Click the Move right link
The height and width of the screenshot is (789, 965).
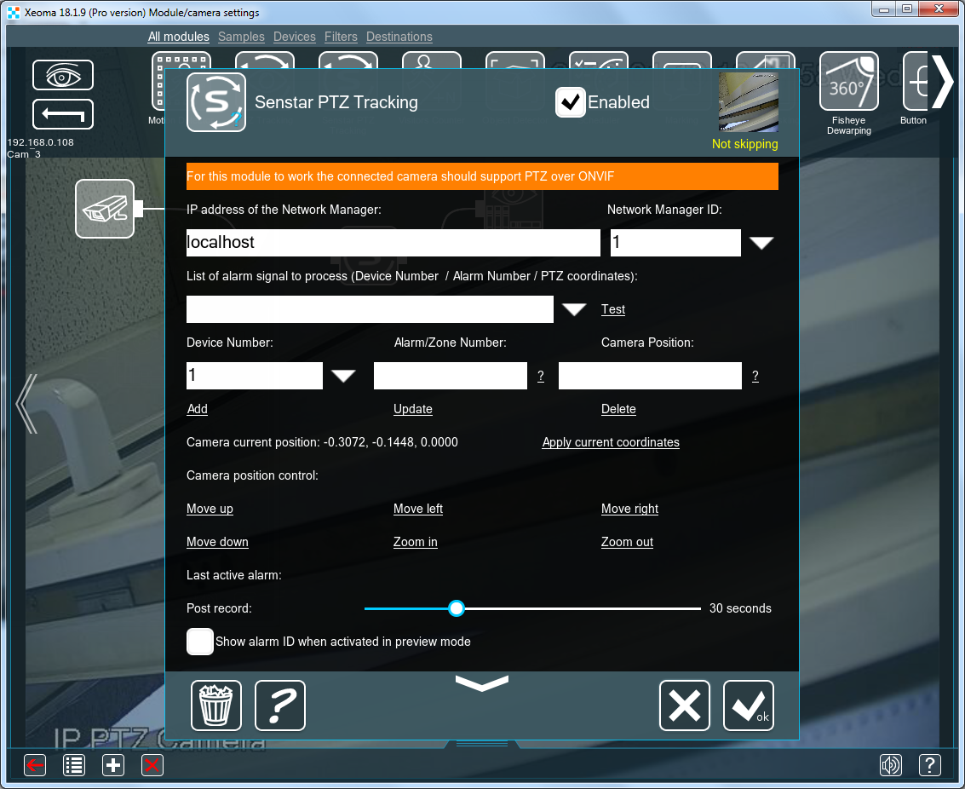tap(629, 509)
